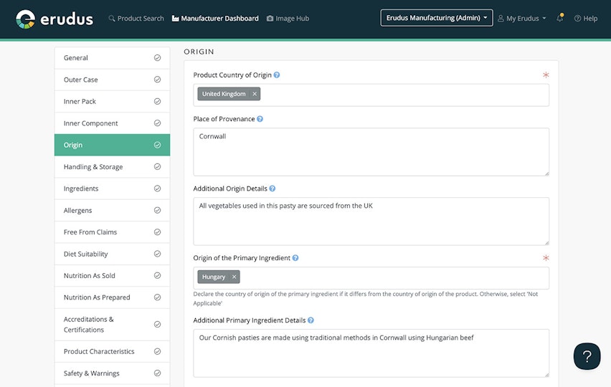Click the help icon beside Additional Origin Details
Image resolution: width=611 pixels, height=387 pixels.
pyautogui.click(x=273, y=188)
